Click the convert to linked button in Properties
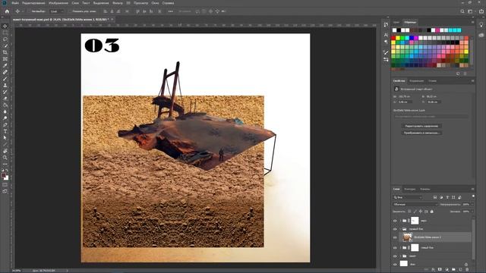 coord(421,133)
